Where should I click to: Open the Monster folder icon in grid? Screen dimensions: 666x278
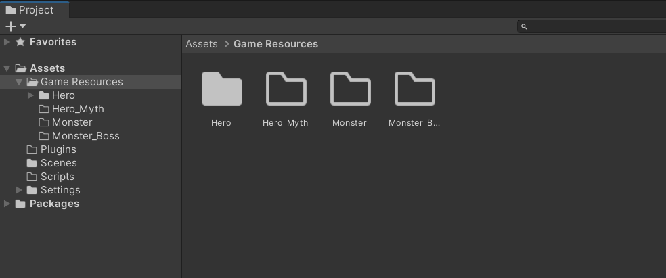[x=351, y=89]
